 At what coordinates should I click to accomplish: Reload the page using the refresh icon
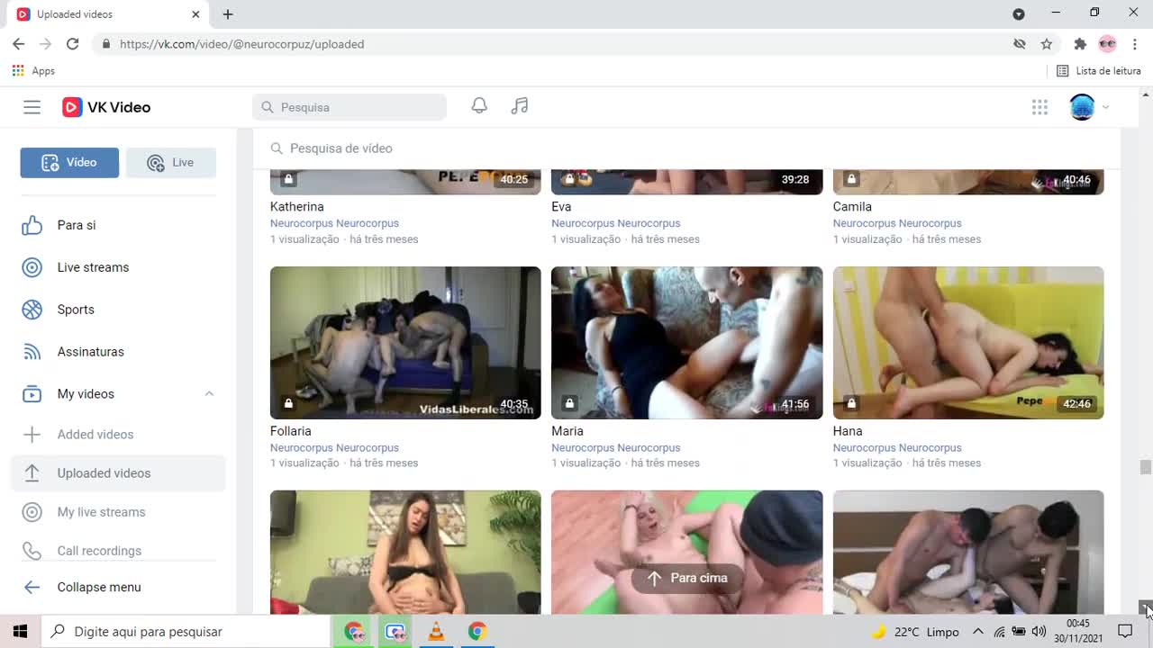[x=73, y=44]
